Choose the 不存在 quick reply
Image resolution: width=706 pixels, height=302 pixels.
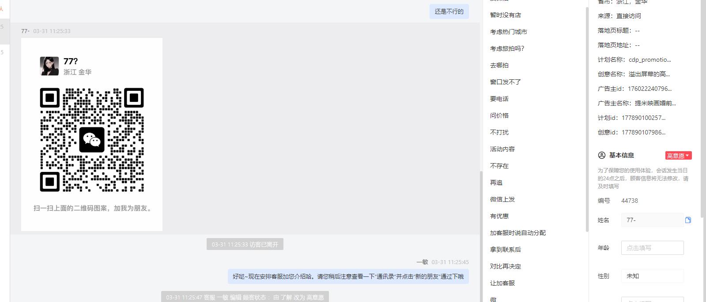(x=499, y=166)
